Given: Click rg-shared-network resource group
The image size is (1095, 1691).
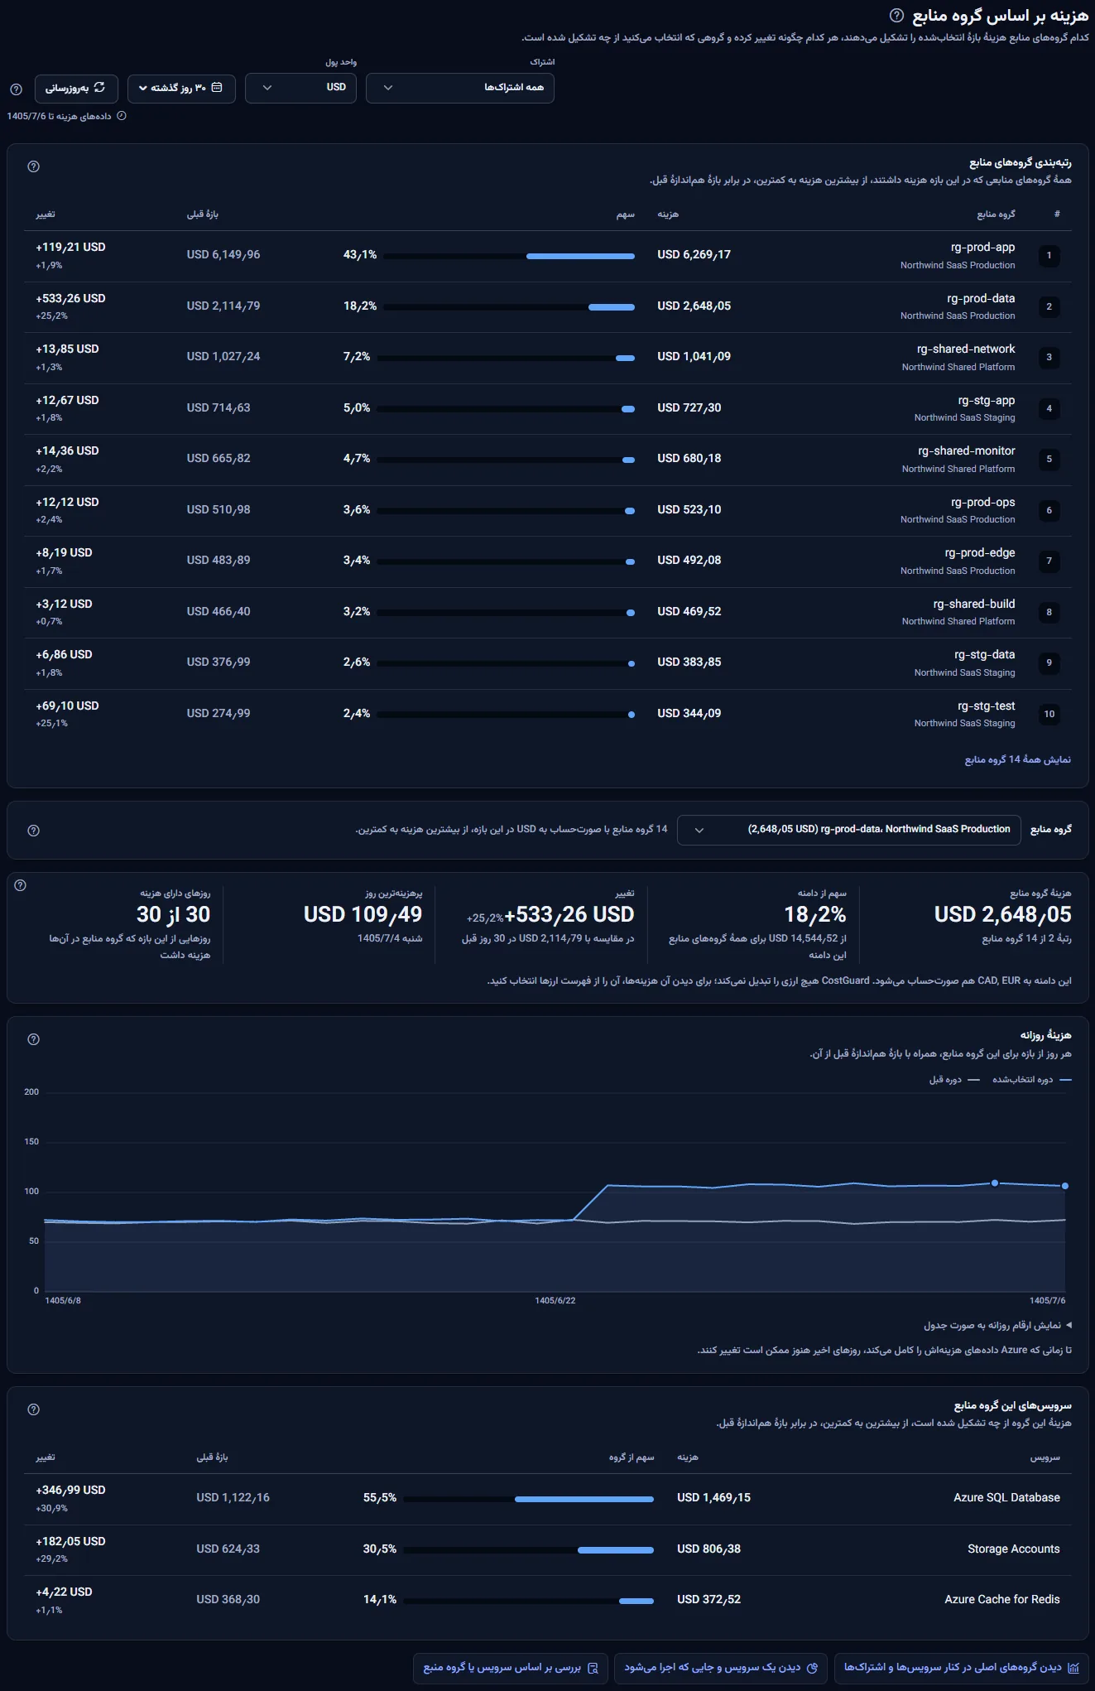Looking at the screenshot, I should (x=965, y=349).
